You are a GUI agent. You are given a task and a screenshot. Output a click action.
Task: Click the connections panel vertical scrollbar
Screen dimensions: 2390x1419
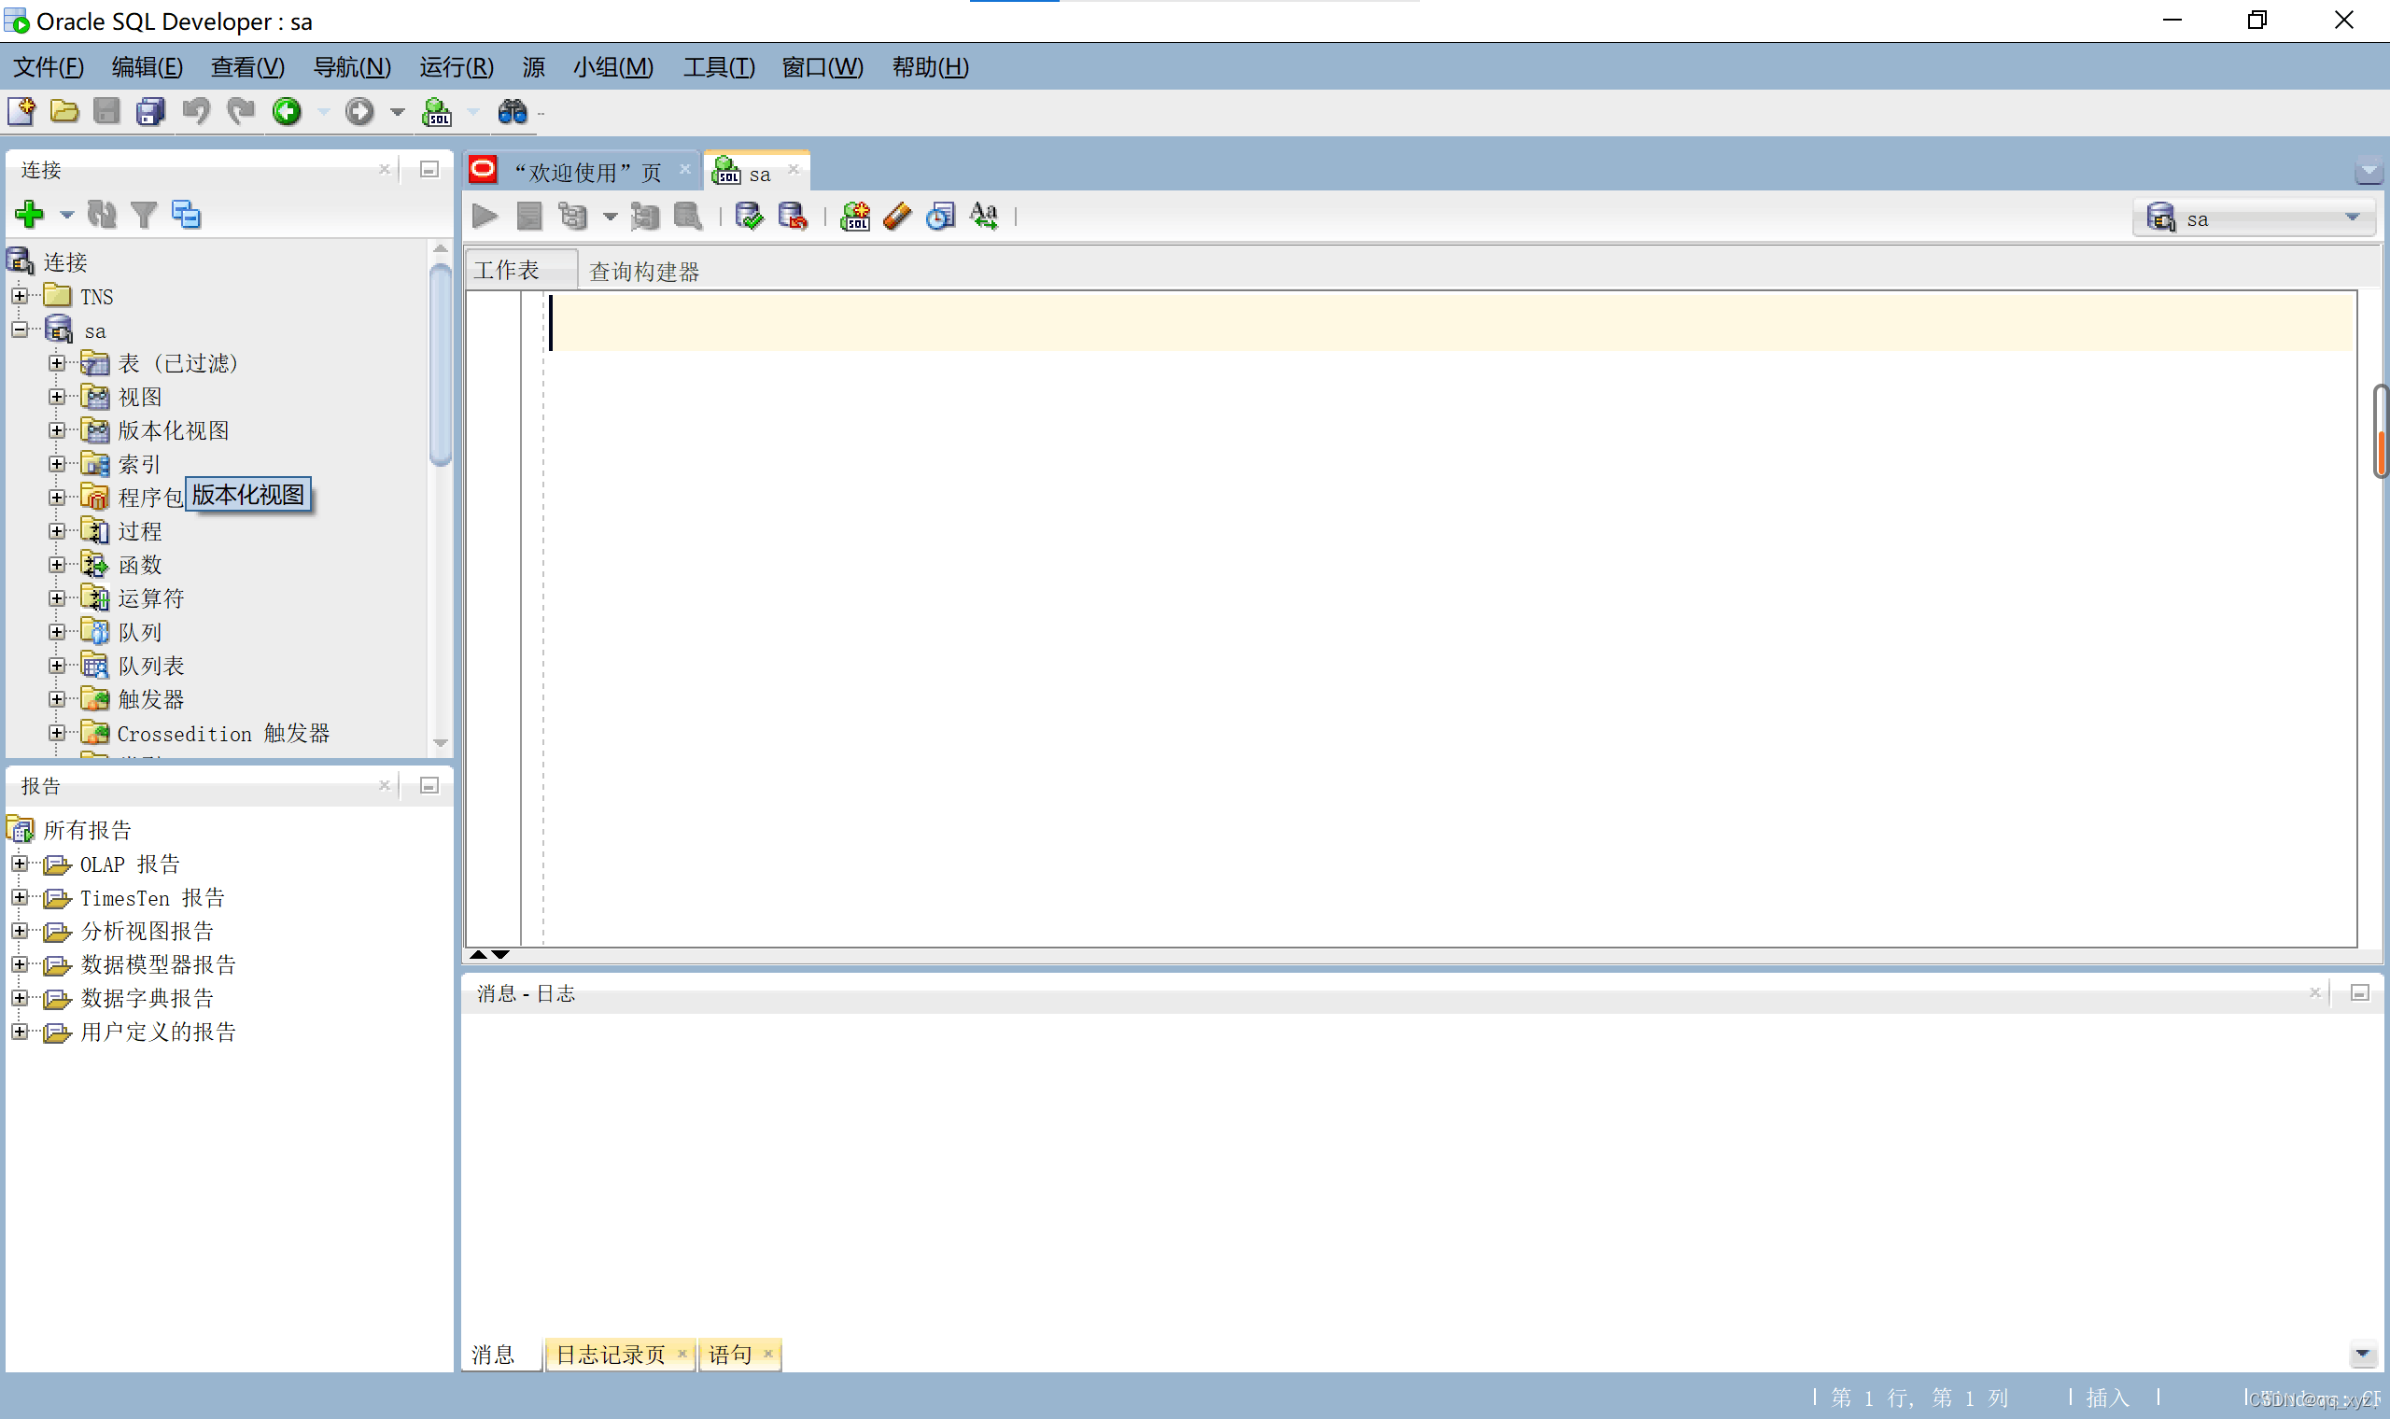click(x=440, y=365)
